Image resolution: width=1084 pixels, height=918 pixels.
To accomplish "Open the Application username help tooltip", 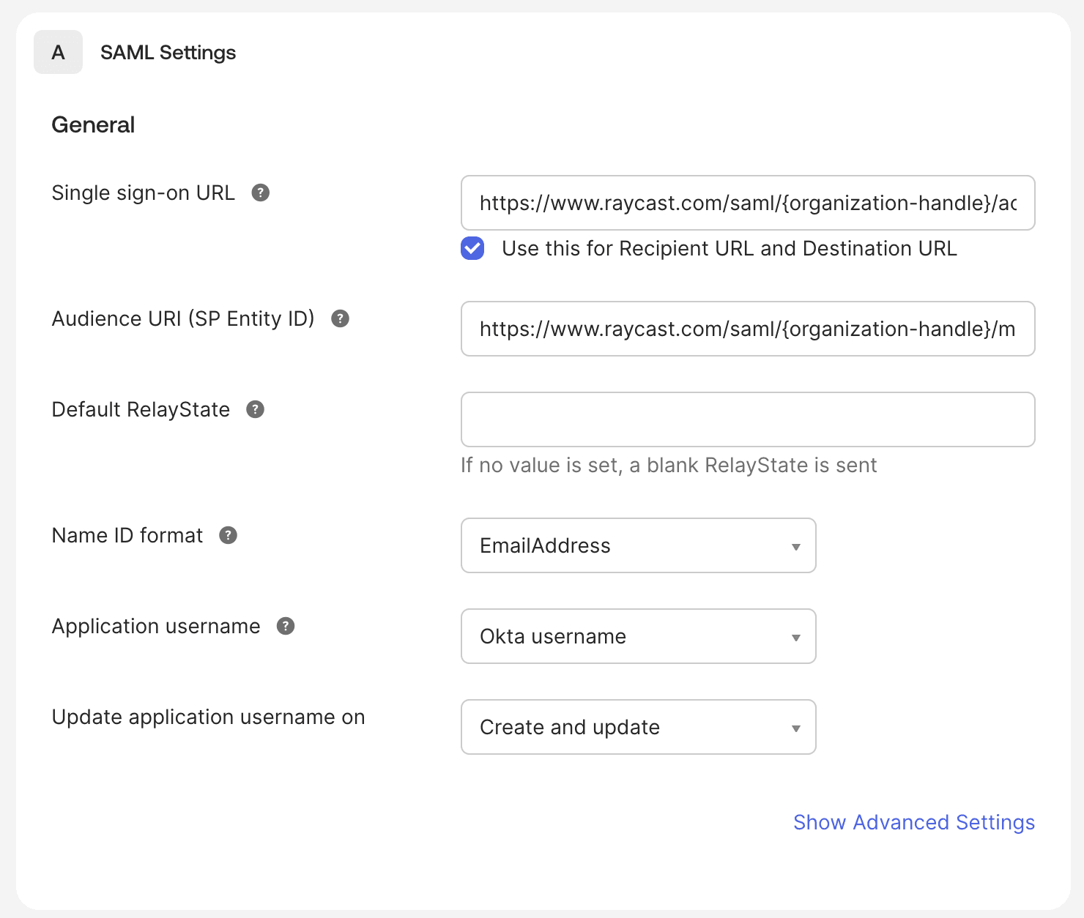I will (286, 626).
